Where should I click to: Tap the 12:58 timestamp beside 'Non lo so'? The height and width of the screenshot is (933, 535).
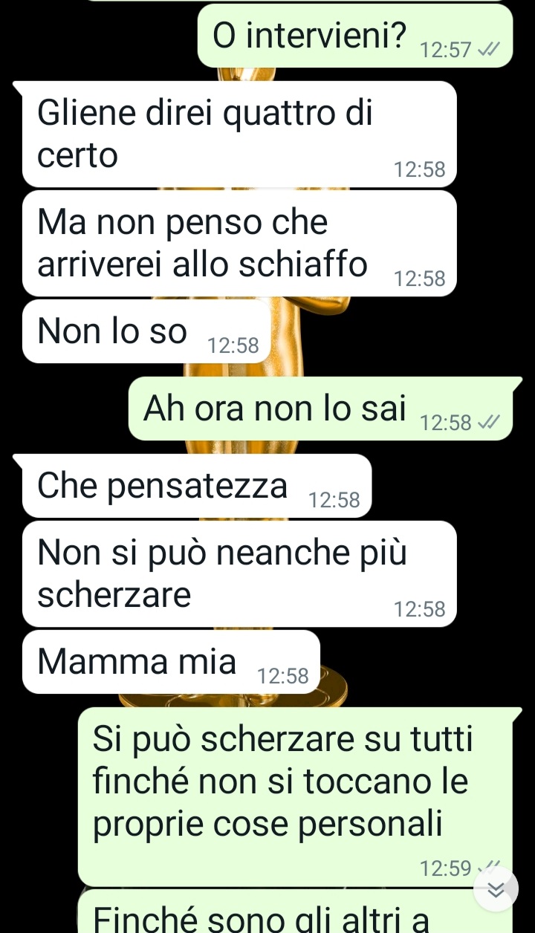pyautogui.click(x=233, y=345)
